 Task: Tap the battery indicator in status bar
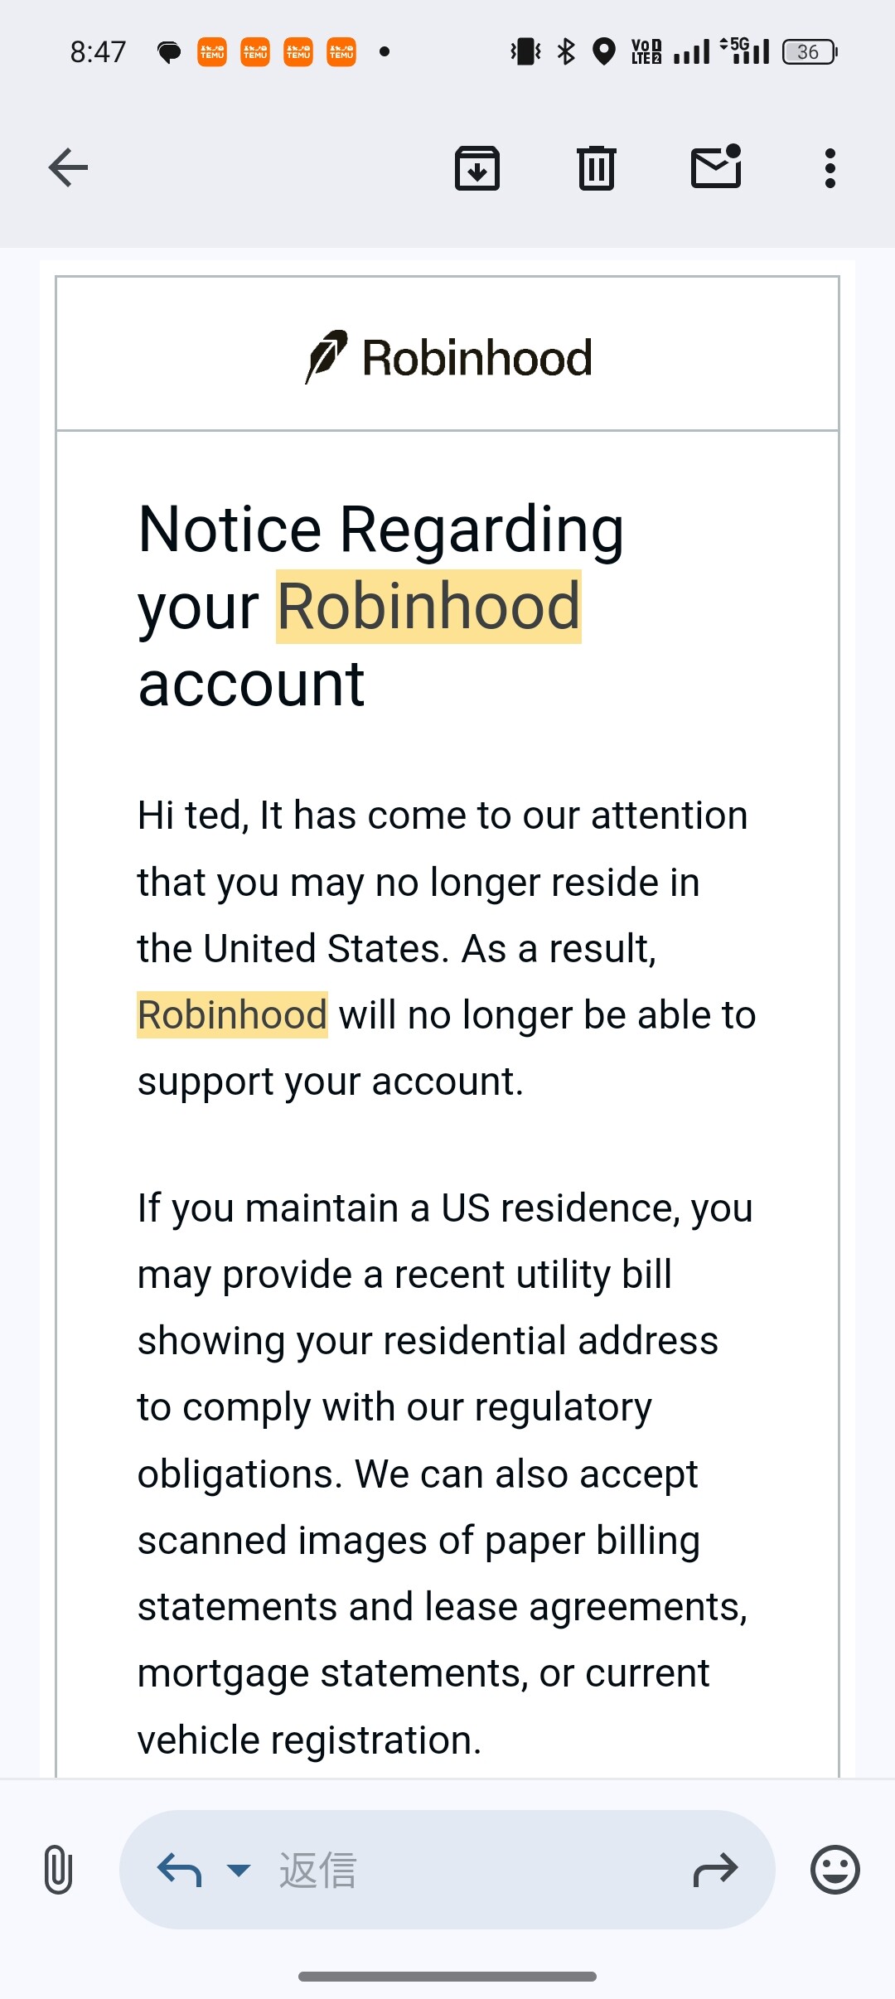810,52
